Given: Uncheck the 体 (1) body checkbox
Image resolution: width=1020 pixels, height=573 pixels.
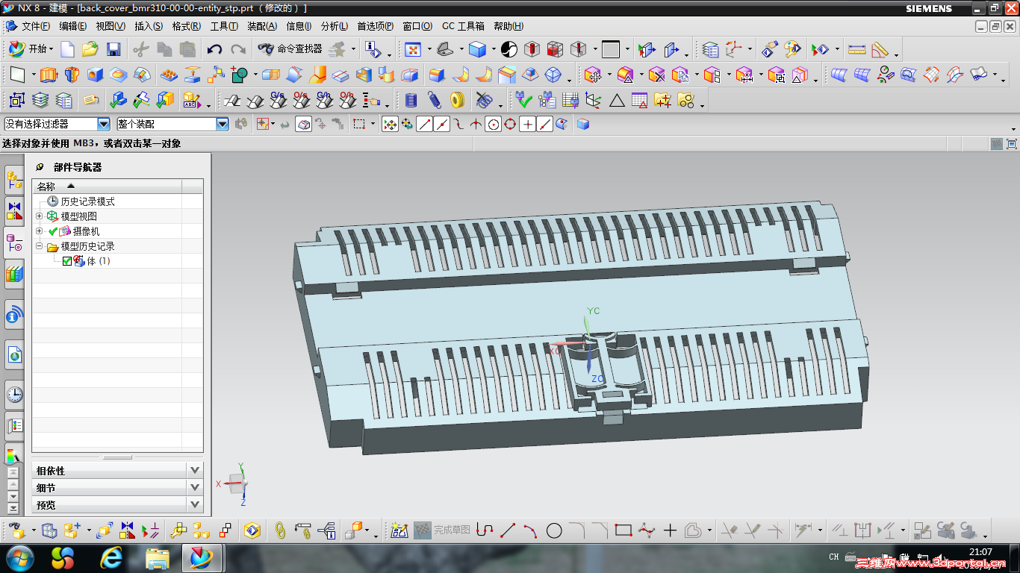Looking at the screenshot, I should pos(67,261).
